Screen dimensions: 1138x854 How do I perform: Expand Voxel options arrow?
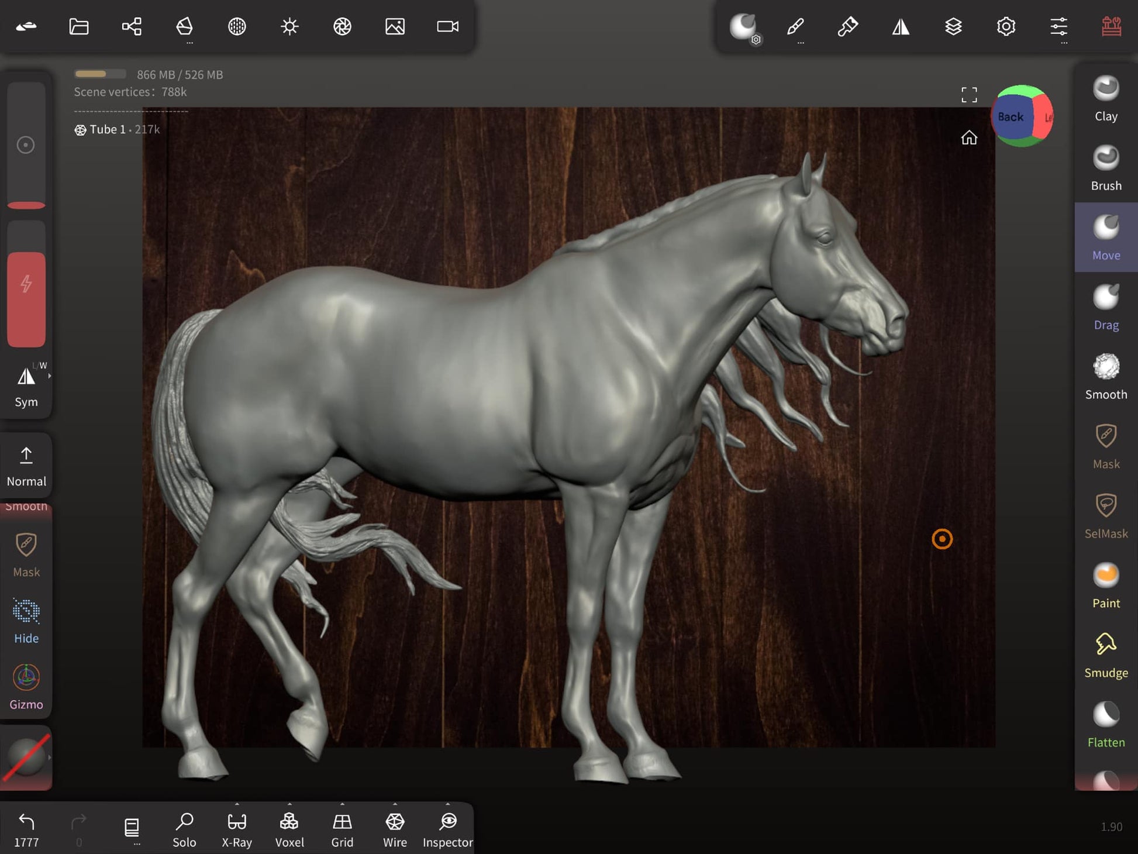coord(289,804)
